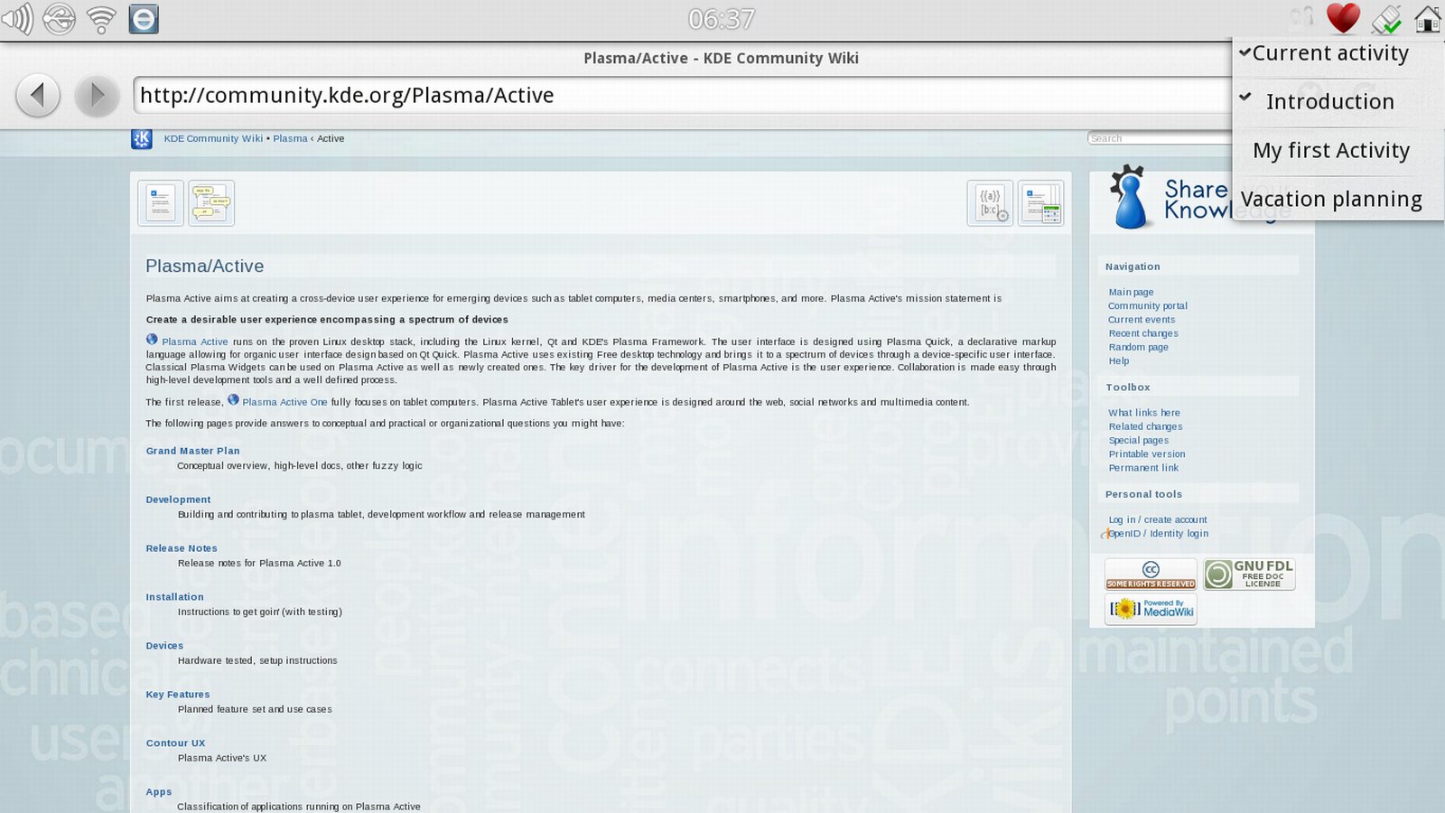Click the red heart bookmark icon
1445x813 pixels.
(x=1343, y=19)
